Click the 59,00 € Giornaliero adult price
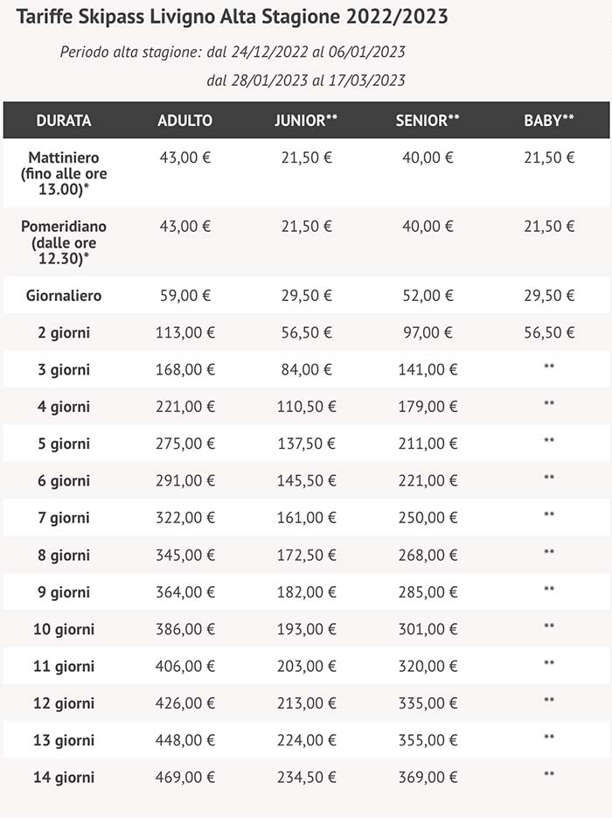Image resolution: width=612 pixels, height=818 pixels. tap(184, 296)
